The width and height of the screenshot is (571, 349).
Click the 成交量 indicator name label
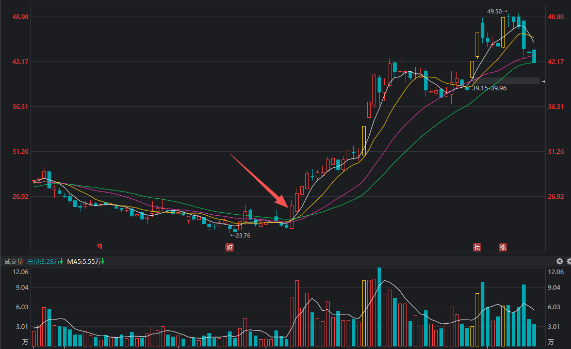(x=14, y=262)
